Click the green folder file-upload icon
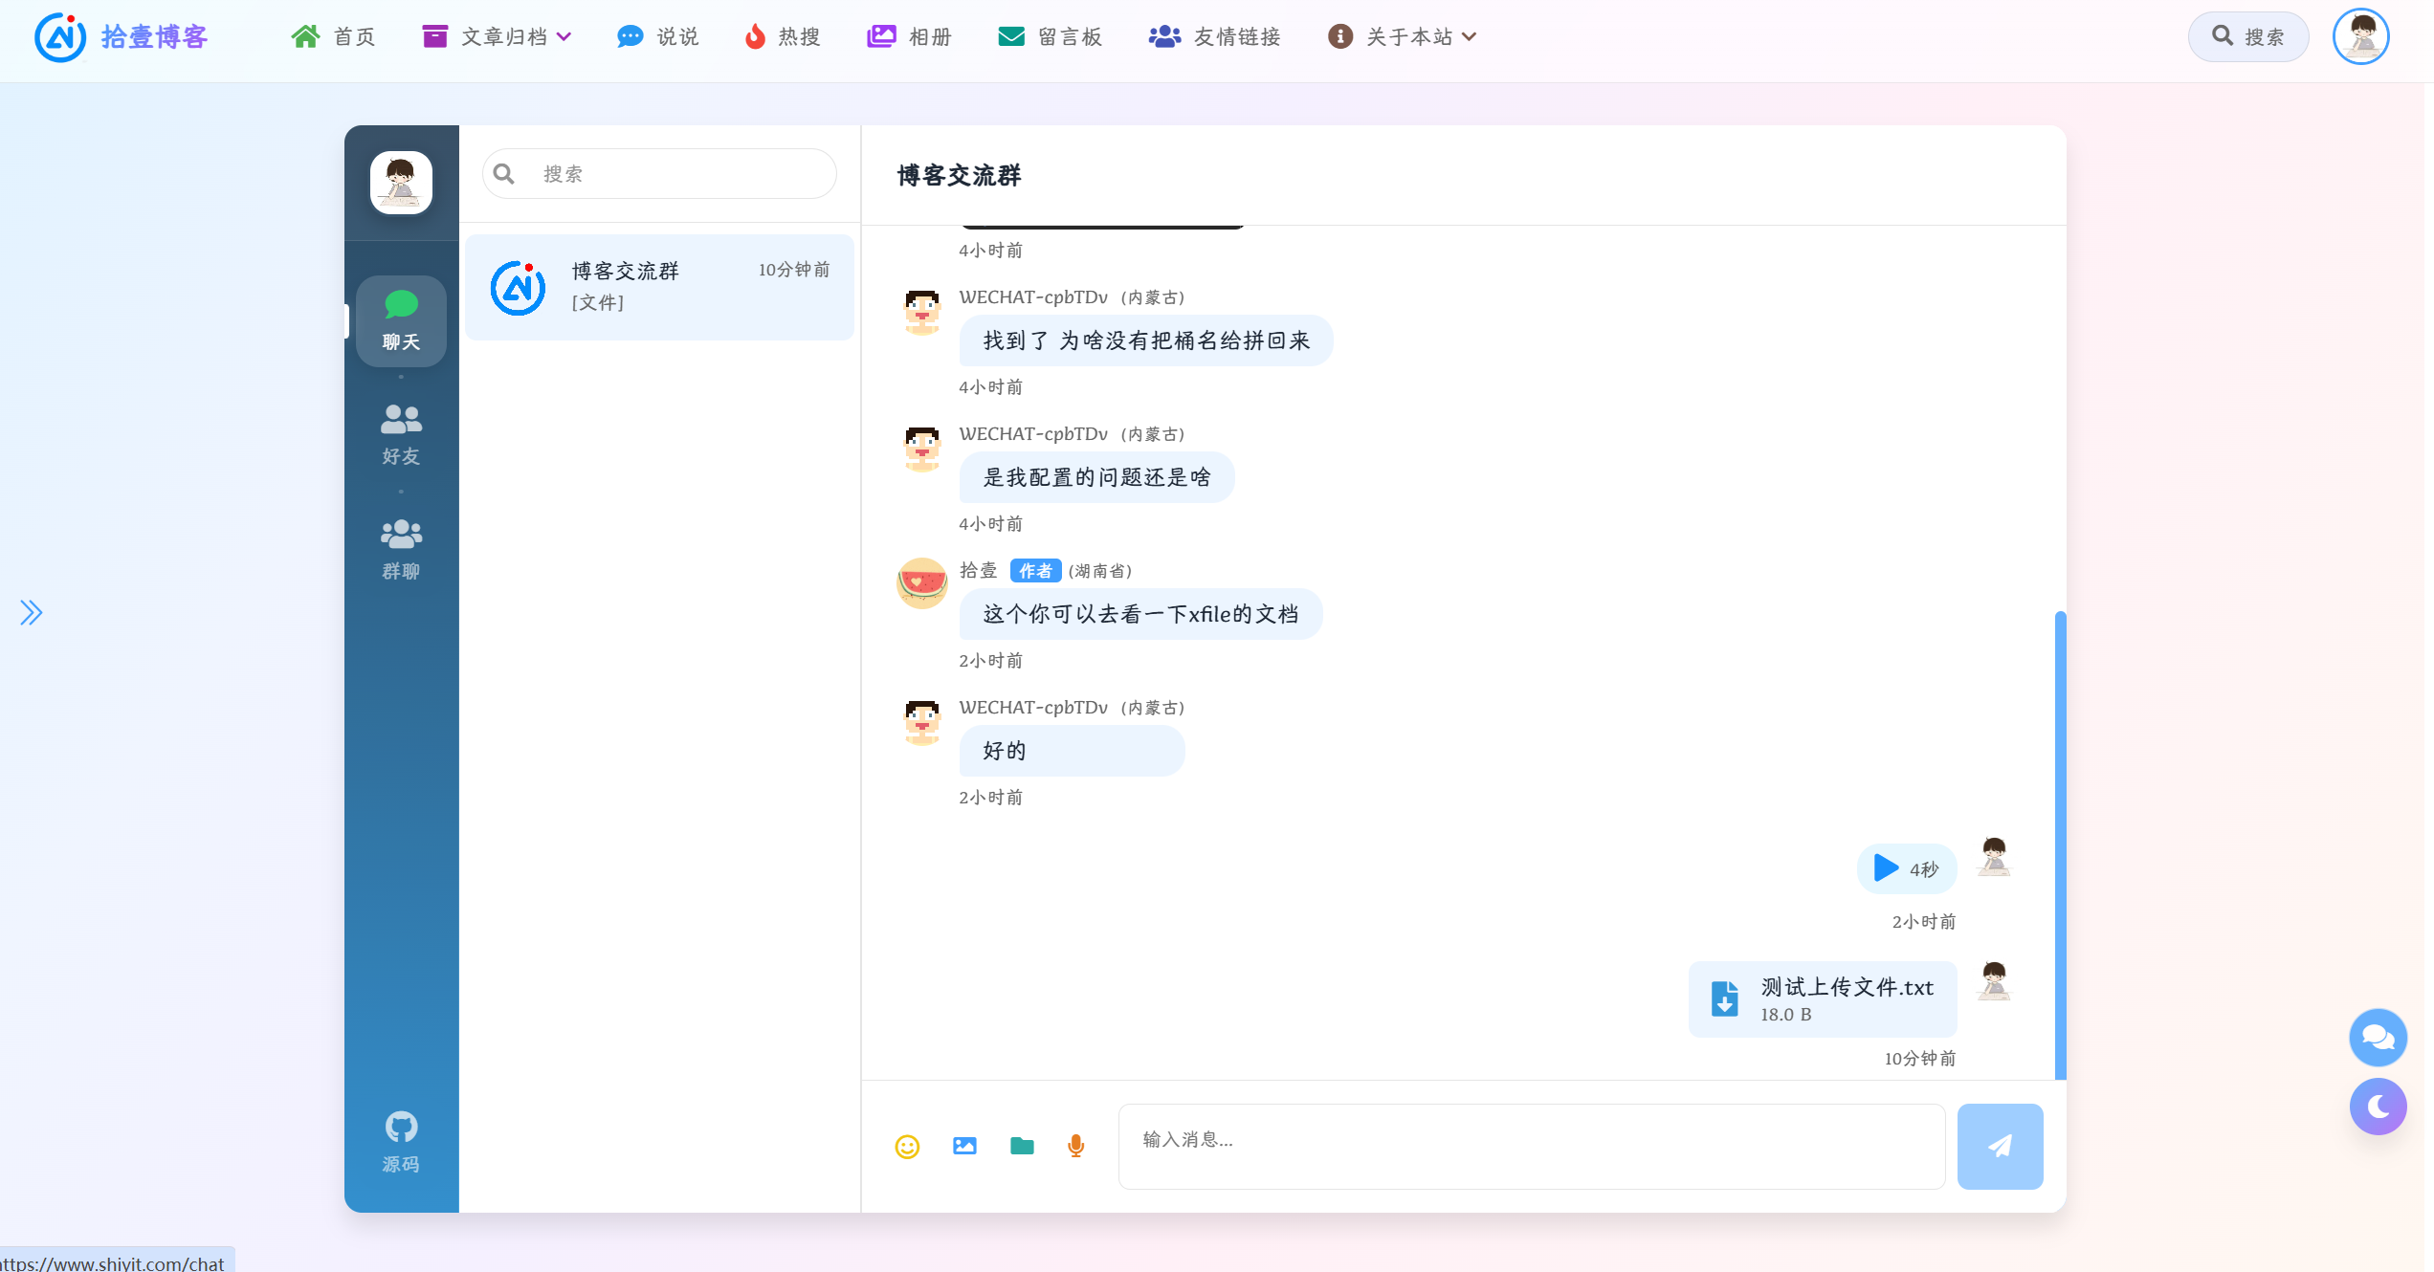2434x1272 pixels. click(1022, 1146)
